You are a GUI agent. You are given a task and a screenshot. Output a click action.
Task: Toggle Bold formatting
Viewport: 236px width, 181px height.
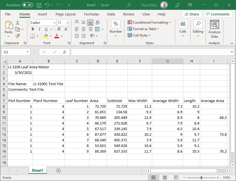coord(33,29)
